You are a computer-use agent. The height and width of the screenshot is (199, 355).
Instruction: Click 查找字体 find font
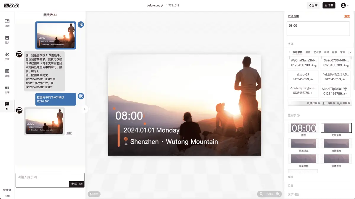(314, 103)
